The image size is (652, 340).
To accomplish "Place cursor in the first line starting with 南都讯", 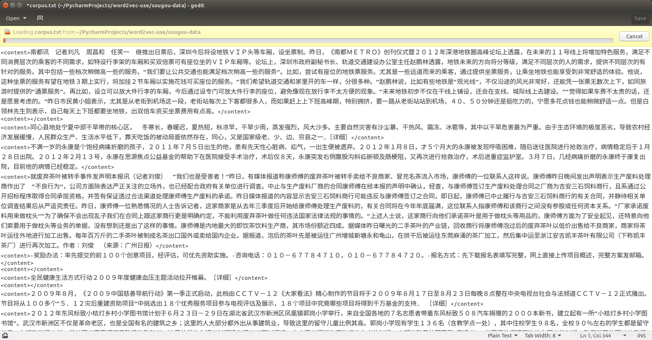I will click(326, 52).
